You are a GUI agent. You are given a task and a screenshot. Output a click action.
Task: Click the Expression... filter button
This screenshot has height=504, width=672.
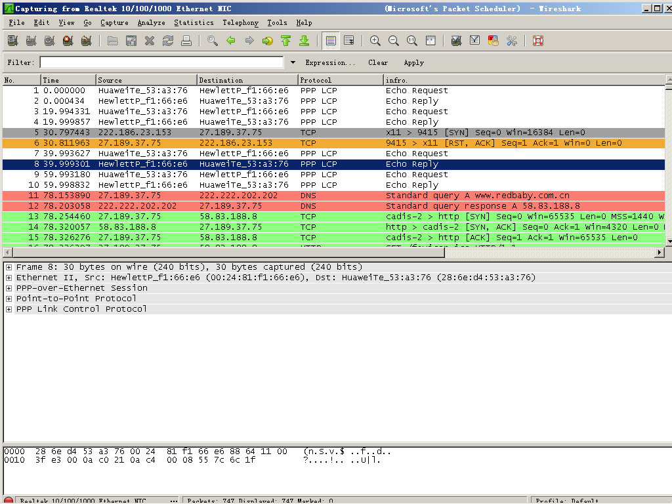point(330,62)
